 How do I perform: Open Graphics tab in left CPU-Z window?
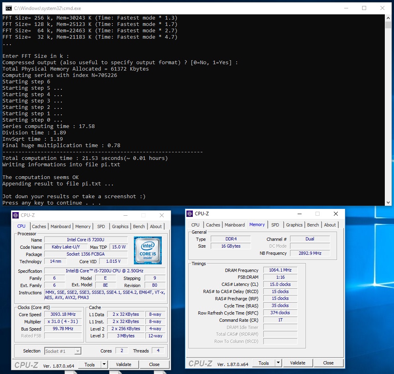click(120, 226)
